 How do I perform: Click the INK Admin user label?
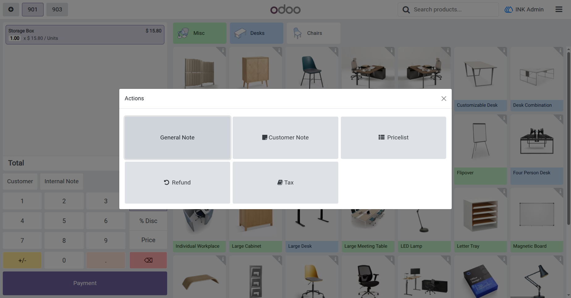click(x=529, y=10)
